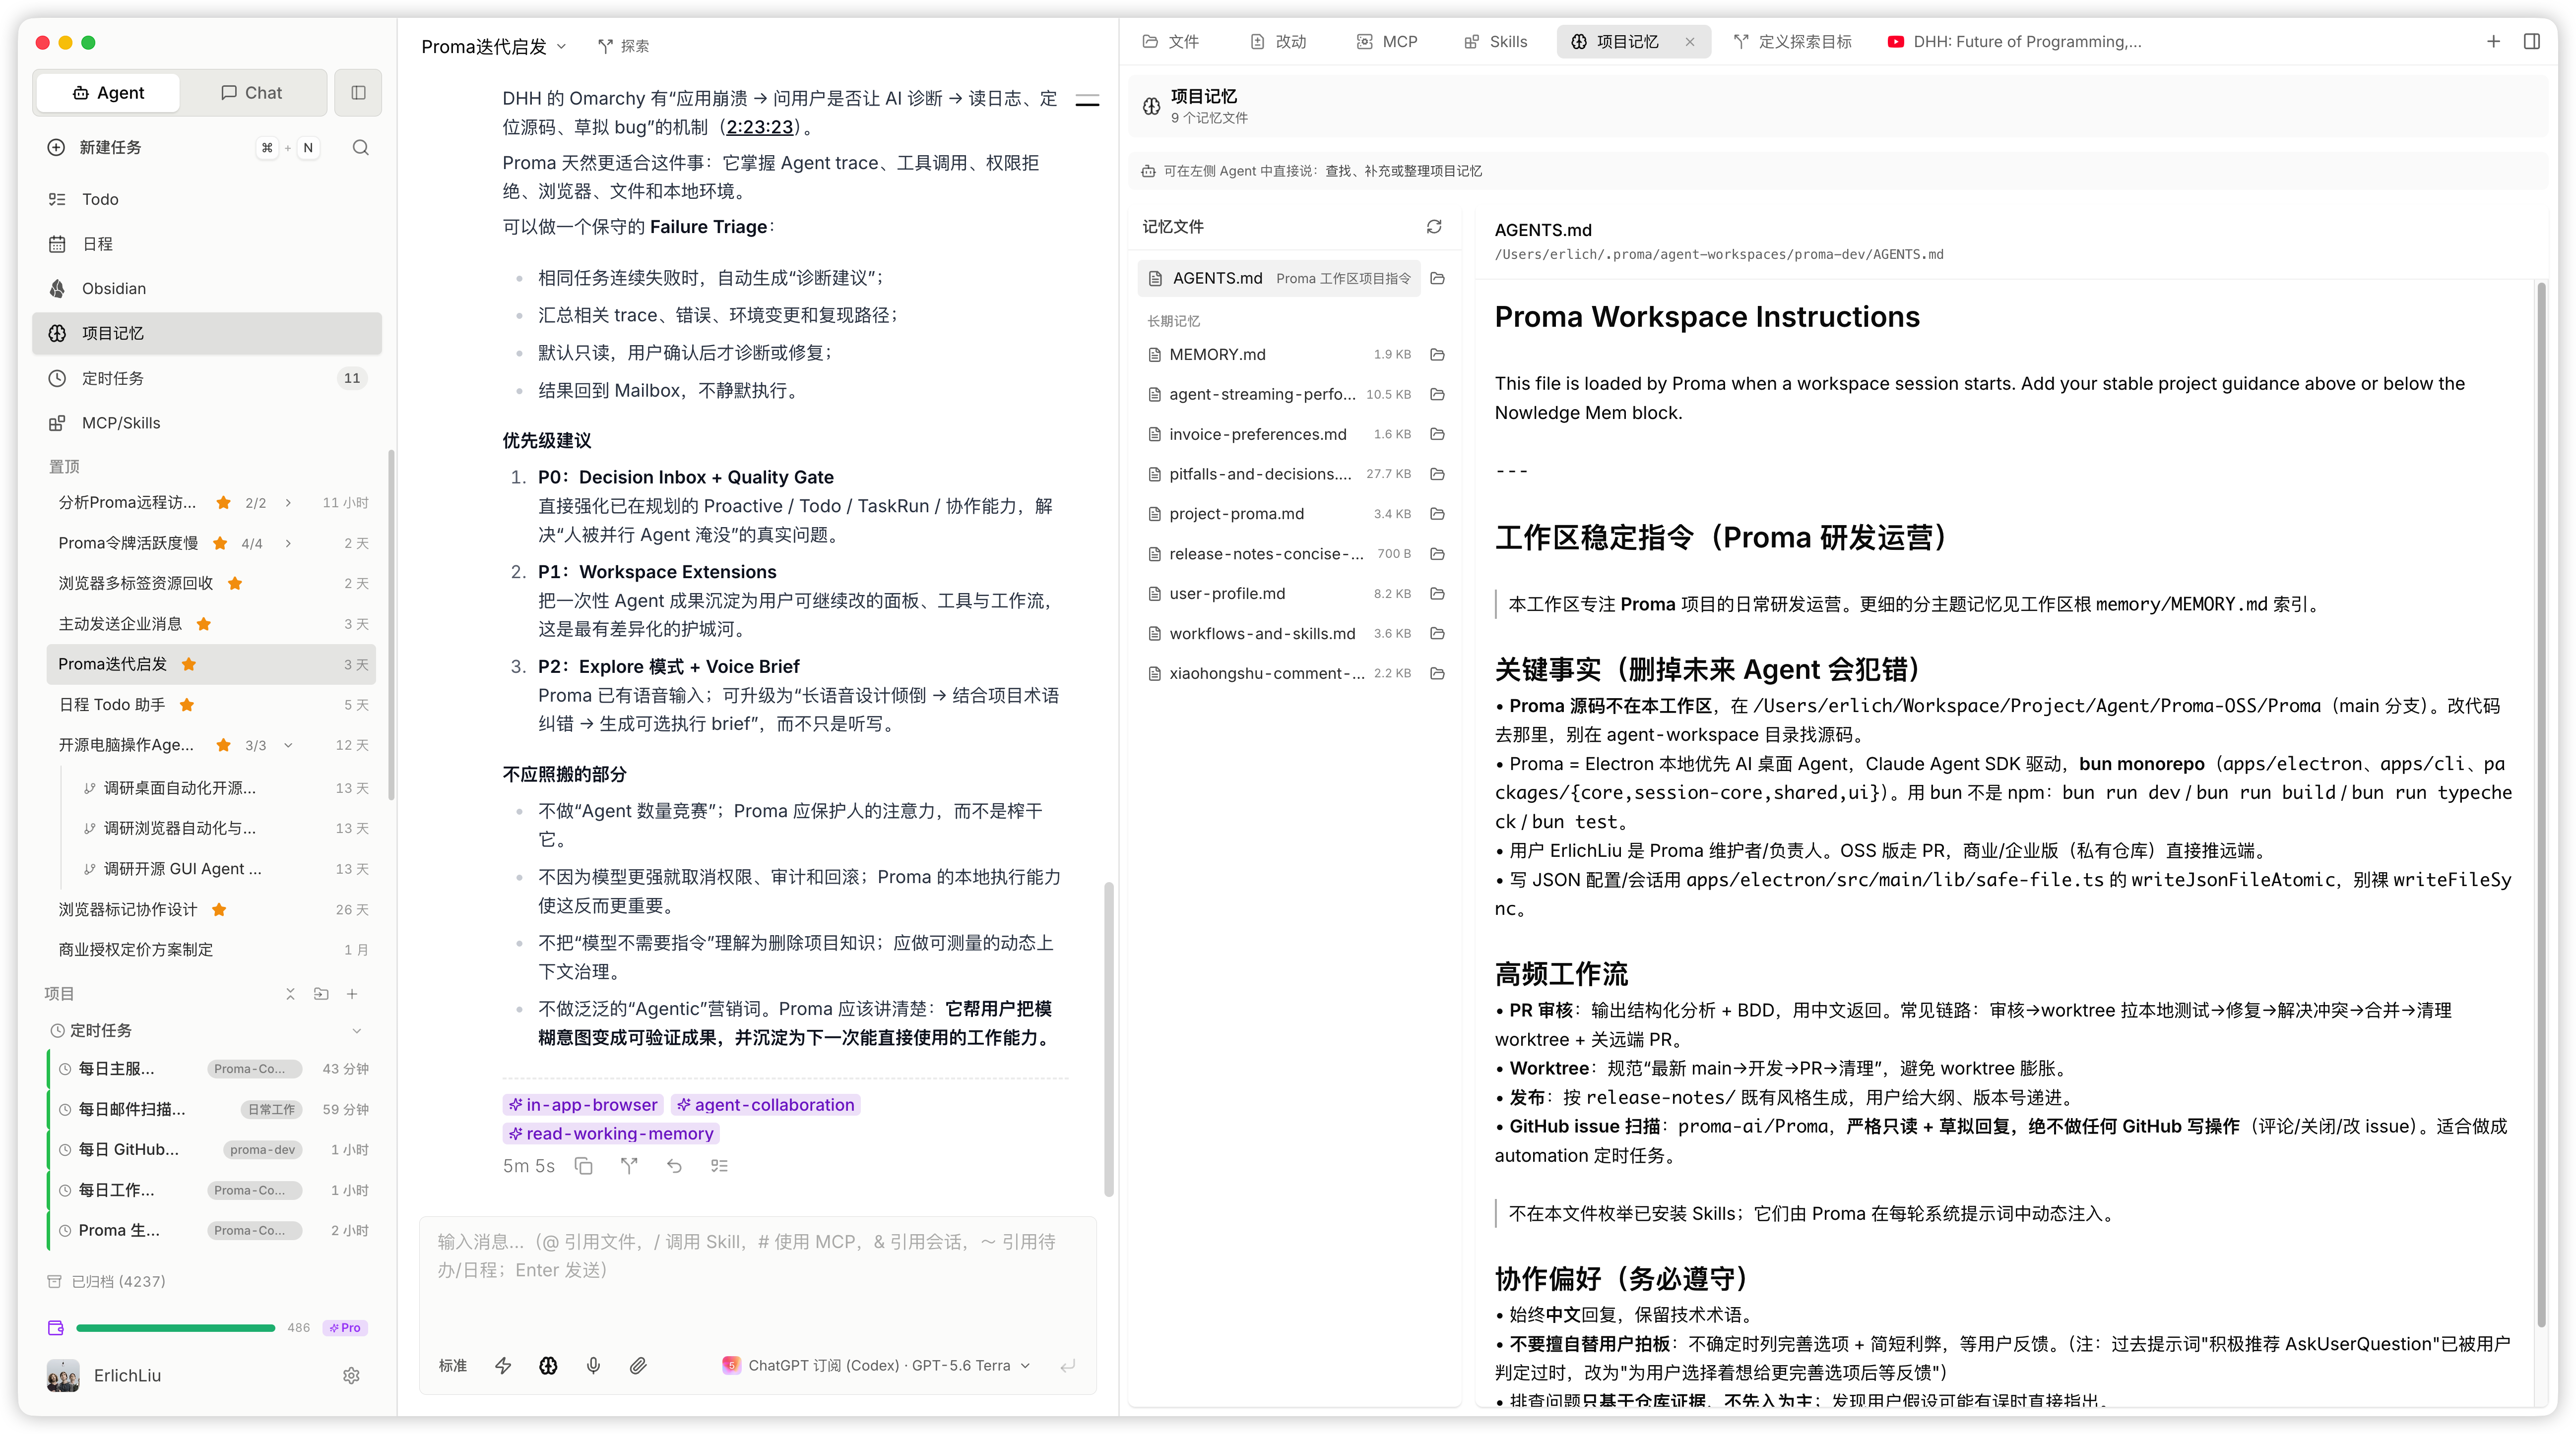2576x1434 pixels.
Task: Add a new project with plus icon
Action: tap(352, 993)
